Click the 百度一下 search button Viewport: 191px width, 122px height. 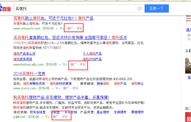click(x=157, y=8)
